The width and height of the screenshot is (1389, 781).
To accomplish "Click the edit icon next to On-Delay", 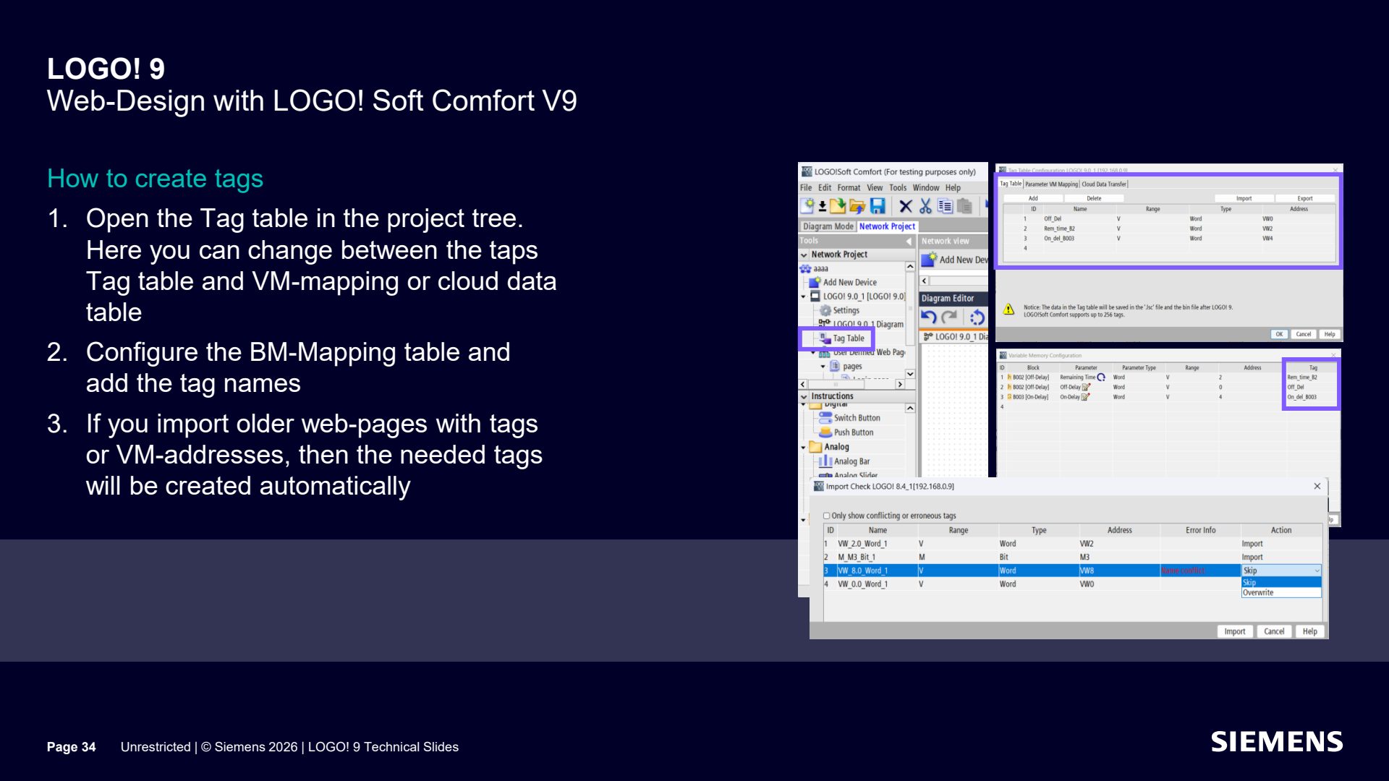I will (x=1085, y=397).
